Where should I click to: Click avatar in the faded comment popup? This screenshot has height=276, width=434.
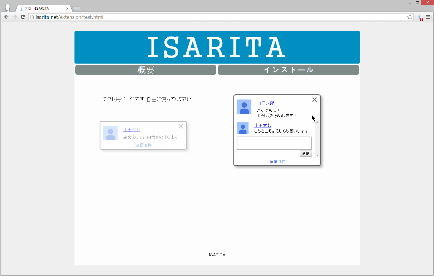(110, 133)
